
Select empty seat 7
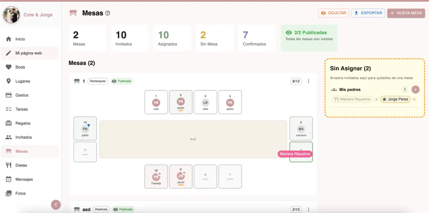[x=230, y=177]
